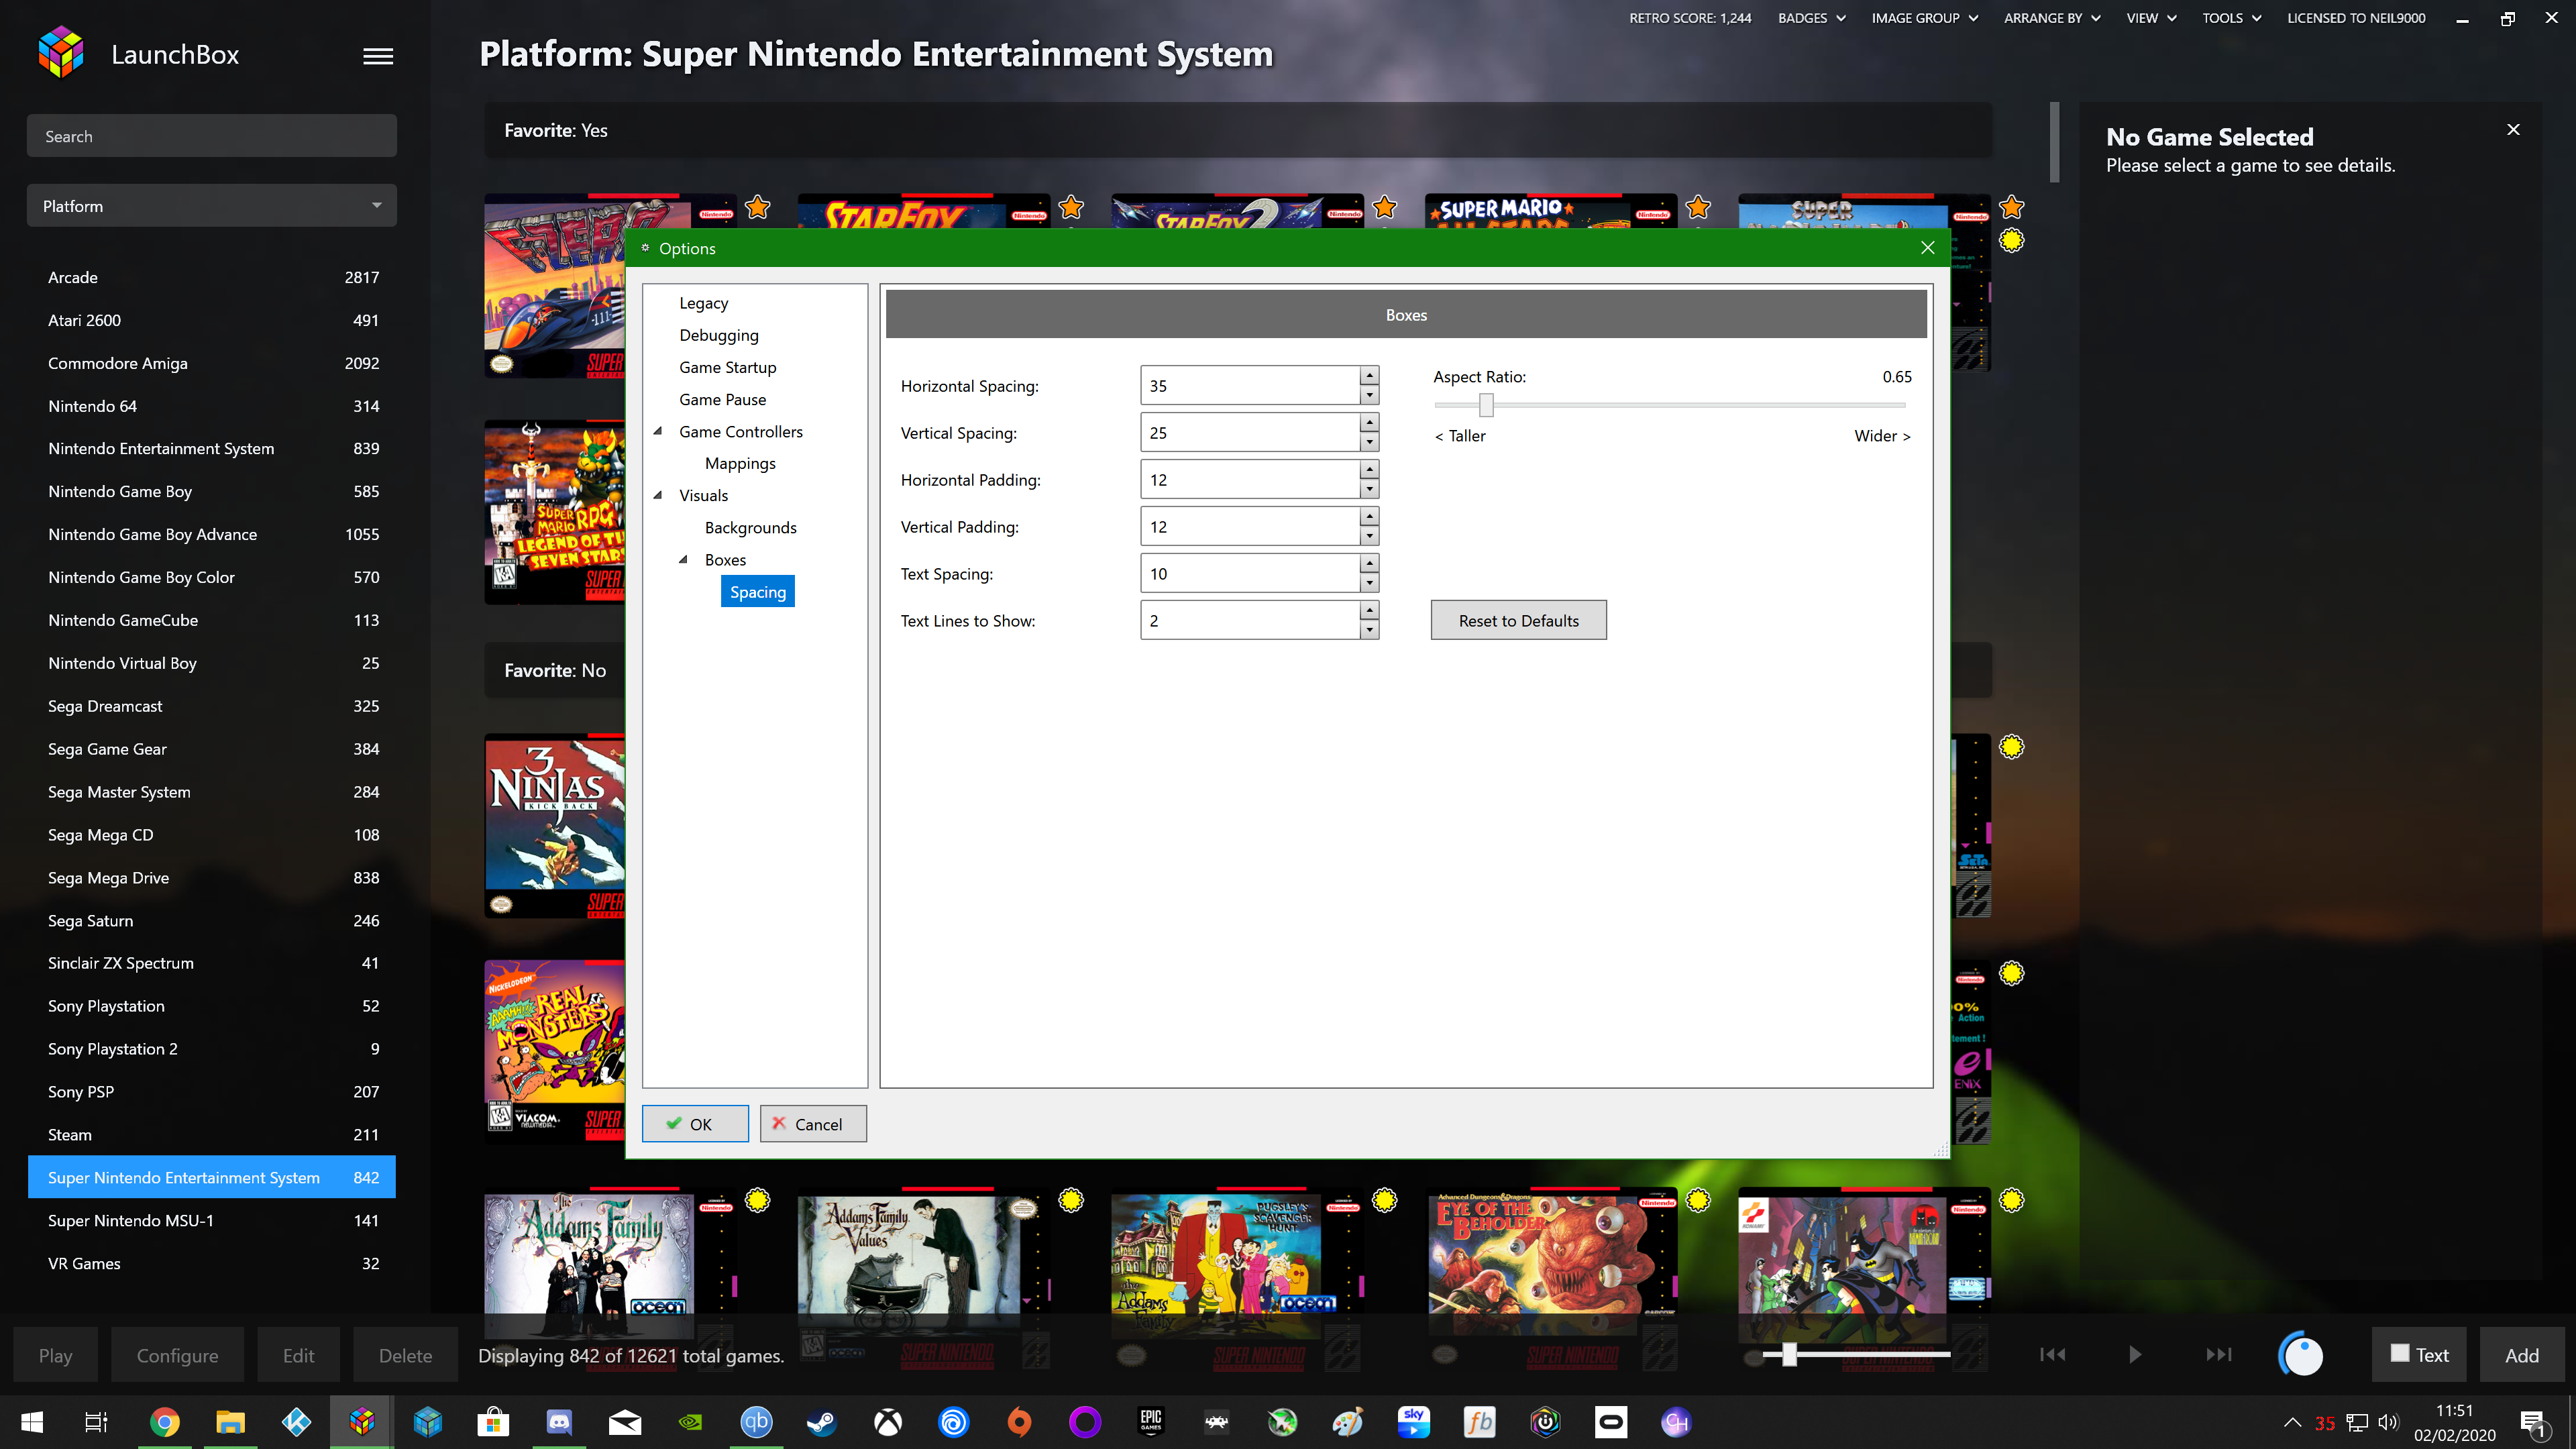
Task: Click yellow badge on Addams Family box
Action: click(x=758, y=1199)
